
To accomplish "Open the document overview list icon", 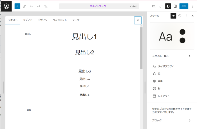I will [46, 6].
